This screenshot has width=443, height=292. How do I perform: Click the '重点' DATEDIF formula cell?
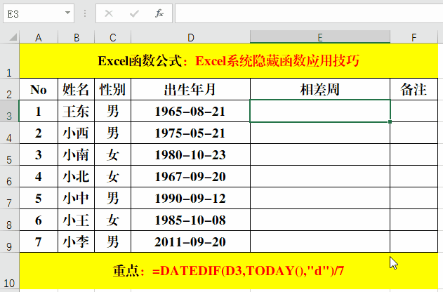click(229, 270)
